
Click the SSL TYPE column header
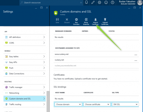115,93
